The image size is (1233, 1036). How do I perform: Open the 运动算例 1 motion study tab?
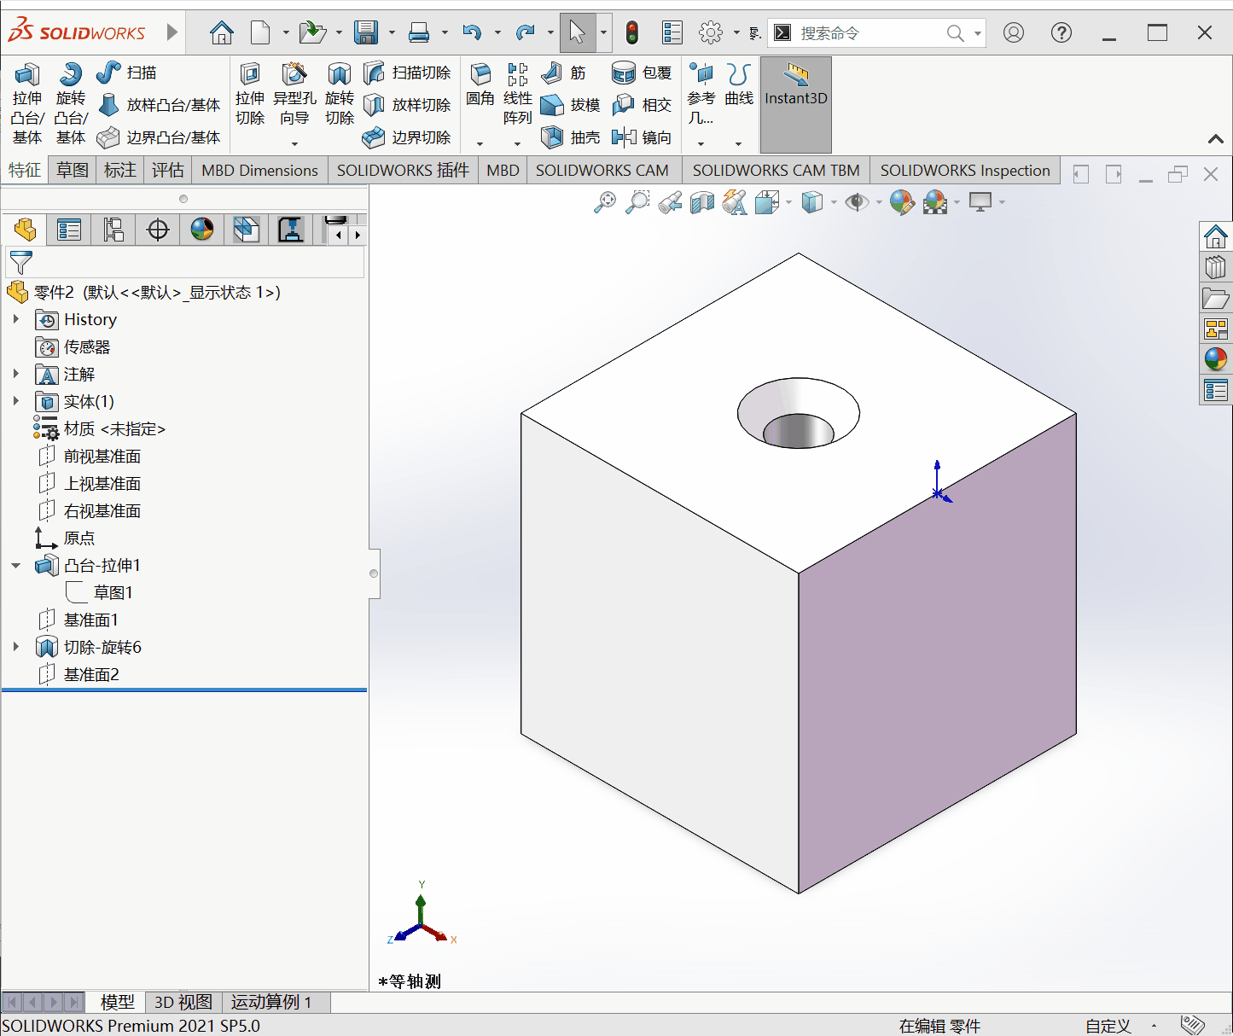pyautogui.click(x=271, y=1002)
